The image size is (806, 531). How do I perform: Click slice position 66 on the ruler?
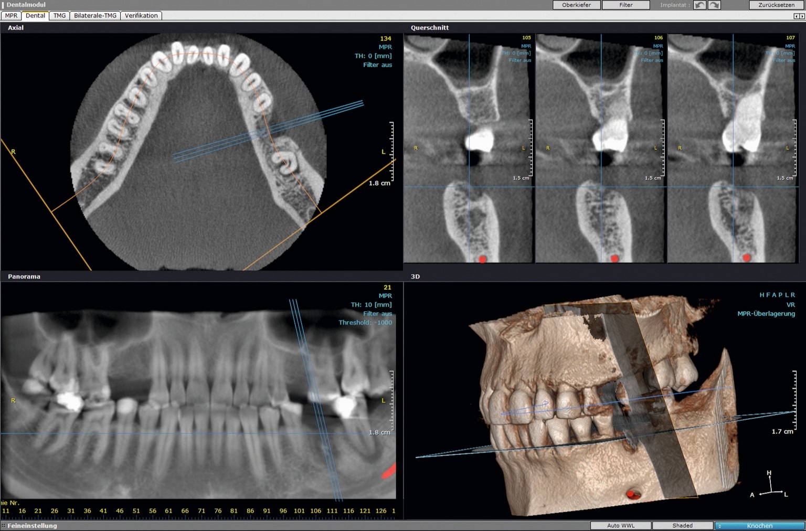(x=185, y=511)
